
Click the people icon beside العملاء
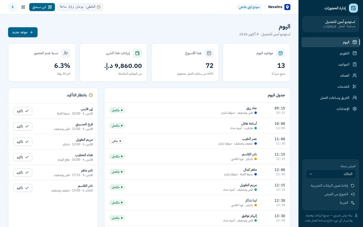point(355,75)
